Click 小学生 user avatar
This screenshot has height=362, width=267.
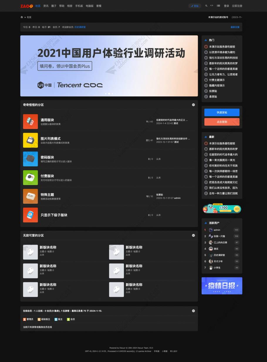click(211, 268)
